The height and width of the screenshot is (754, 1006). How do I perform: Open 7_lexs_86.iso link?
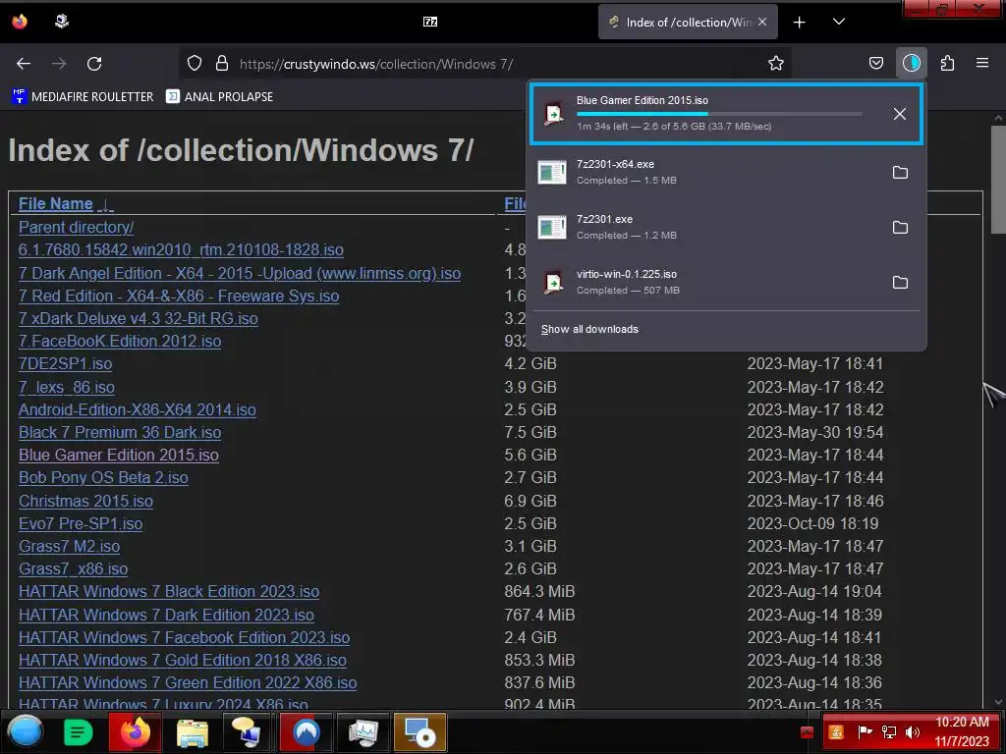(67, 387)
